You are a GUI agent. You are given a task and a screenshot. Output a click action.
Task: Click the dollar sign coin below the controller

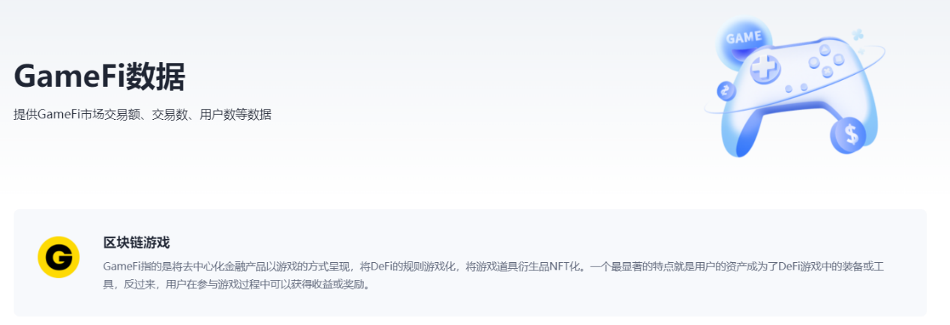coord(849,135)
